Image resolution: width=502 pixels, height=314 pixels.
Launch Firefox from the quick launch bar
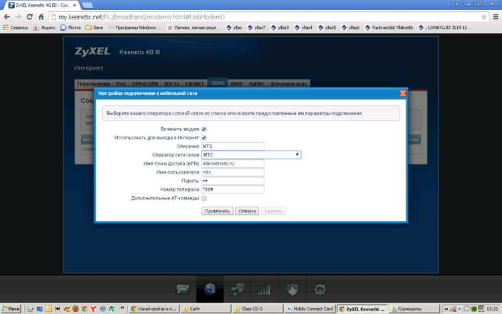pos(76,309)
